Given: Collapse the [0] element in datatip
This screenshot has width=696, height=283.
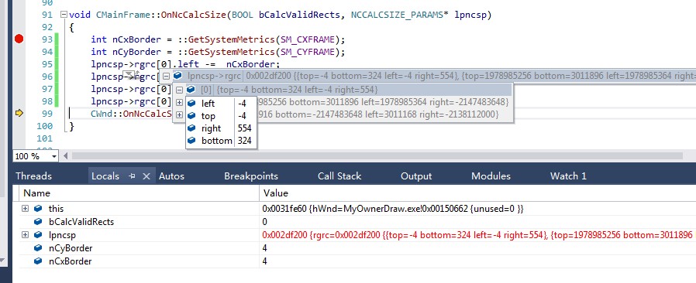Looking at the screenshot, I should (x=180, y=90).
